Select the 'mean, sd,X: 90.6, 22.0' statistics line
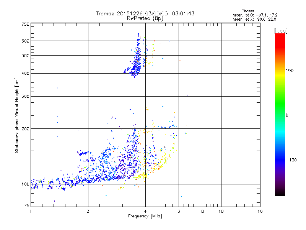Image resolution: width=306 pixels, height=230 pixels. pos(254,19)
